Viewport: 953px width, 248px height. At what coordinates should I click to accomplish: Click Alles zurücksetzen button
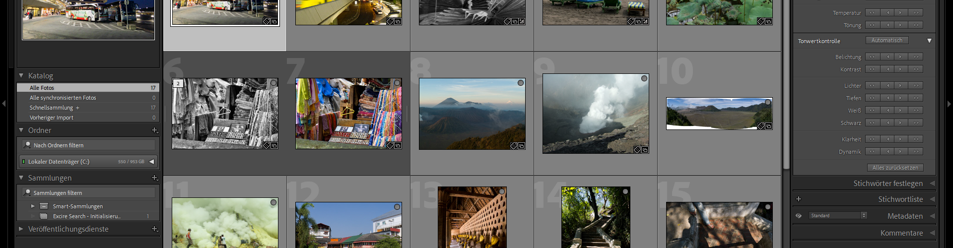pos(895,168)
